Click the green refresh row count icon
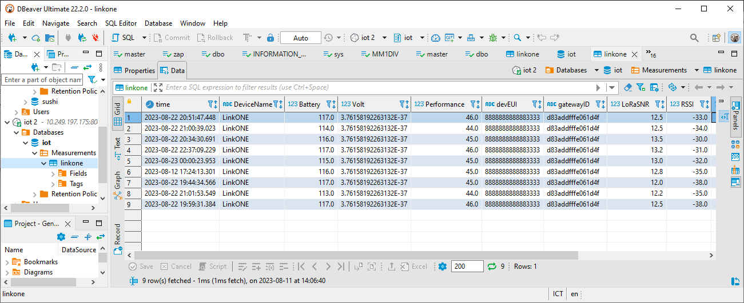The width and height of the screenshot is (744, 303). point(492,266)
